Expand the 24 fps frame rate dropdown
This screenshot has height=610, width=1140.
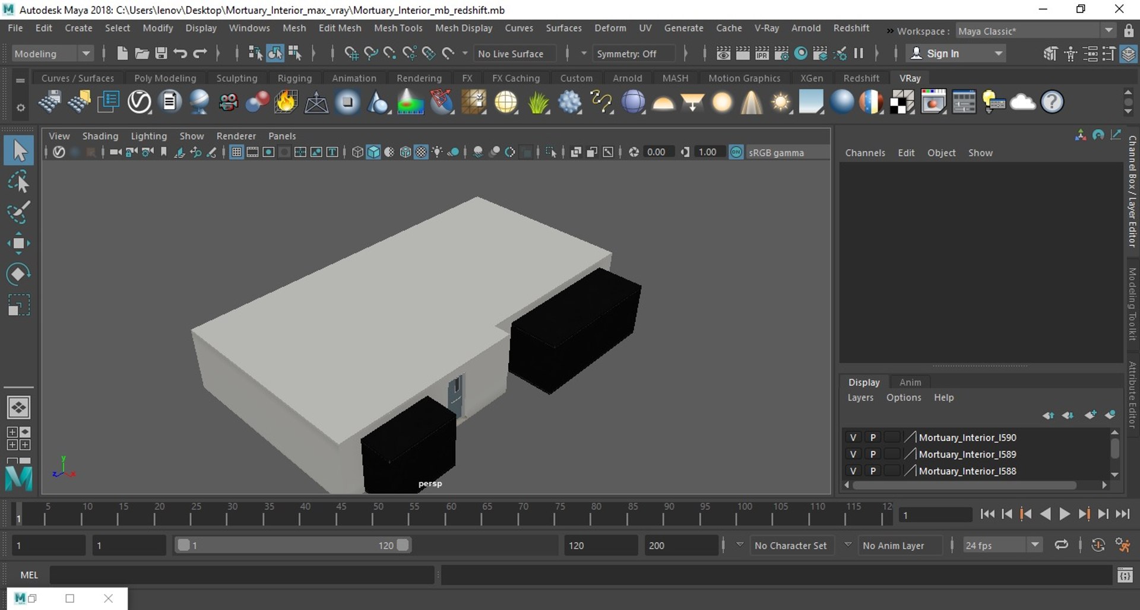pos(1034,545)
